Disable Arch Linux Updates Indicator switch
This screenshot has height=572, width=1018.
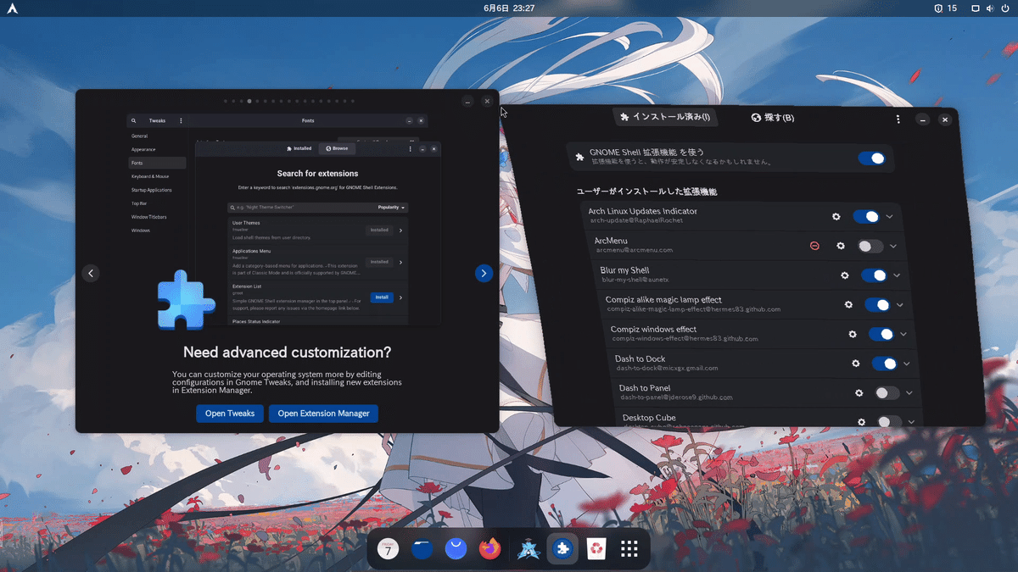tap(866, 217)
